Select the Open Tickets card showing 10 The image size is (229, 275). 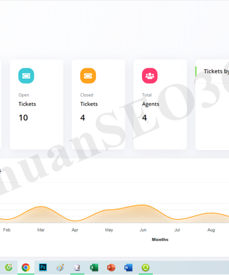[x=37, y=104]
